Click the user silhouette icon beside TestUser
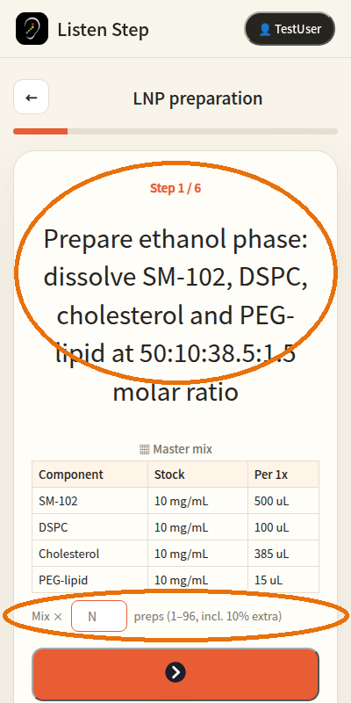This screenshot has height=703, width=351. (265, 30)
